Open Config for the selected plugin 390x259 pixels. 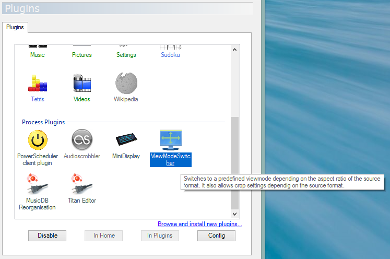click(x=216, y=236)
